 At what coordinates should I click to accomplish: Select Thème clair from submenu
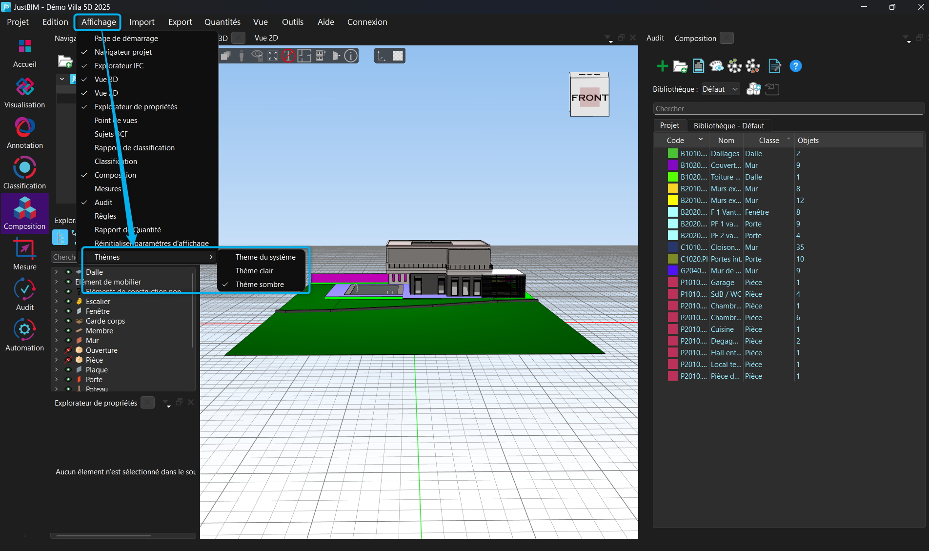[x=254, y=271]
